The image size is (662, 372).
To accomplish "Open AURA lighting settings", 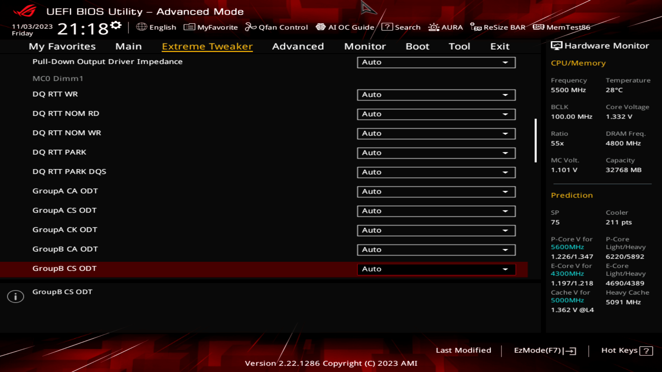I will click(445, 27).
